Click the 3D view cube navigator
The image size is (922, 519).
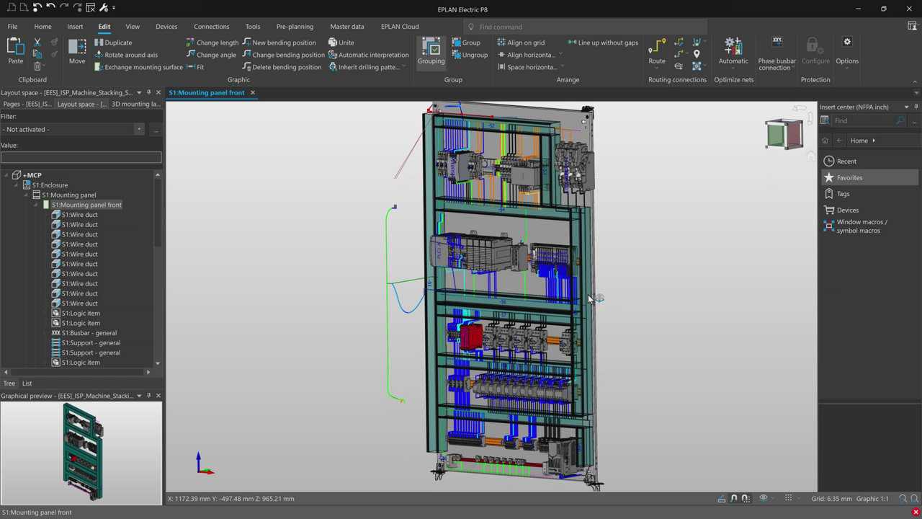[784, 134]
